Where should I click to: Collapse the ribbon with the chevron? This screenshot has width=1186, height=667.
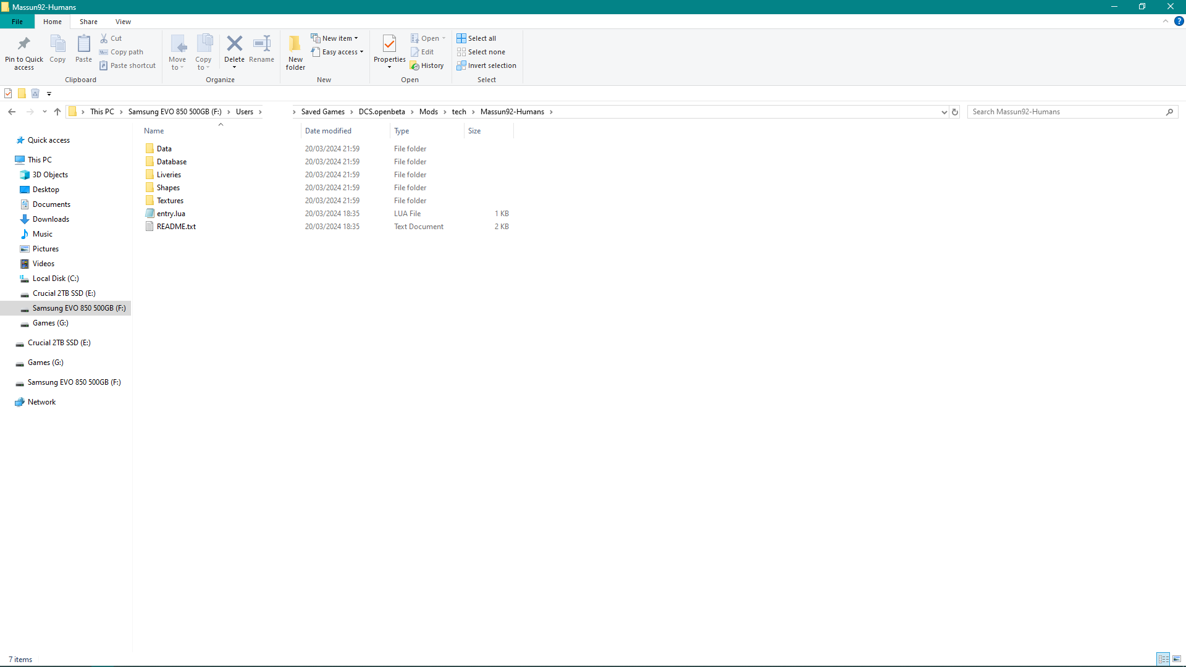coord(1166,21)
